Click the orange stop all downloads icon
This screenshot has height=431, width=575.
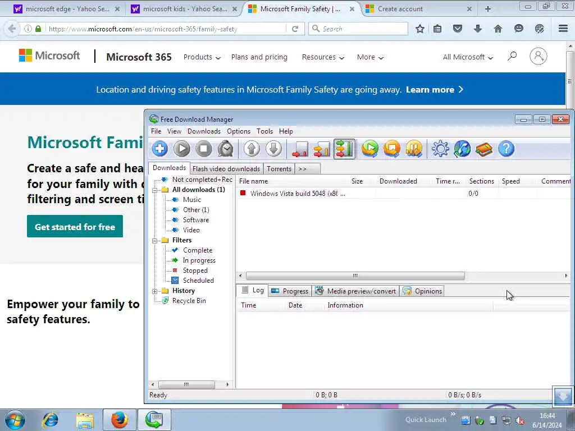point(391,149)
